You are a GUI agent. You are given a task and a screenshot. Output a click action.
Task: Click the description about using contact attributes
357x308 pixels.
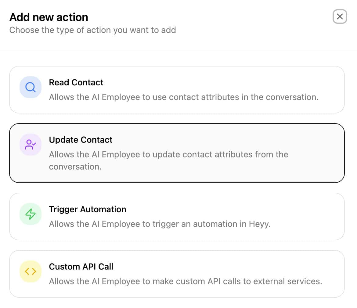pos(184,97)
